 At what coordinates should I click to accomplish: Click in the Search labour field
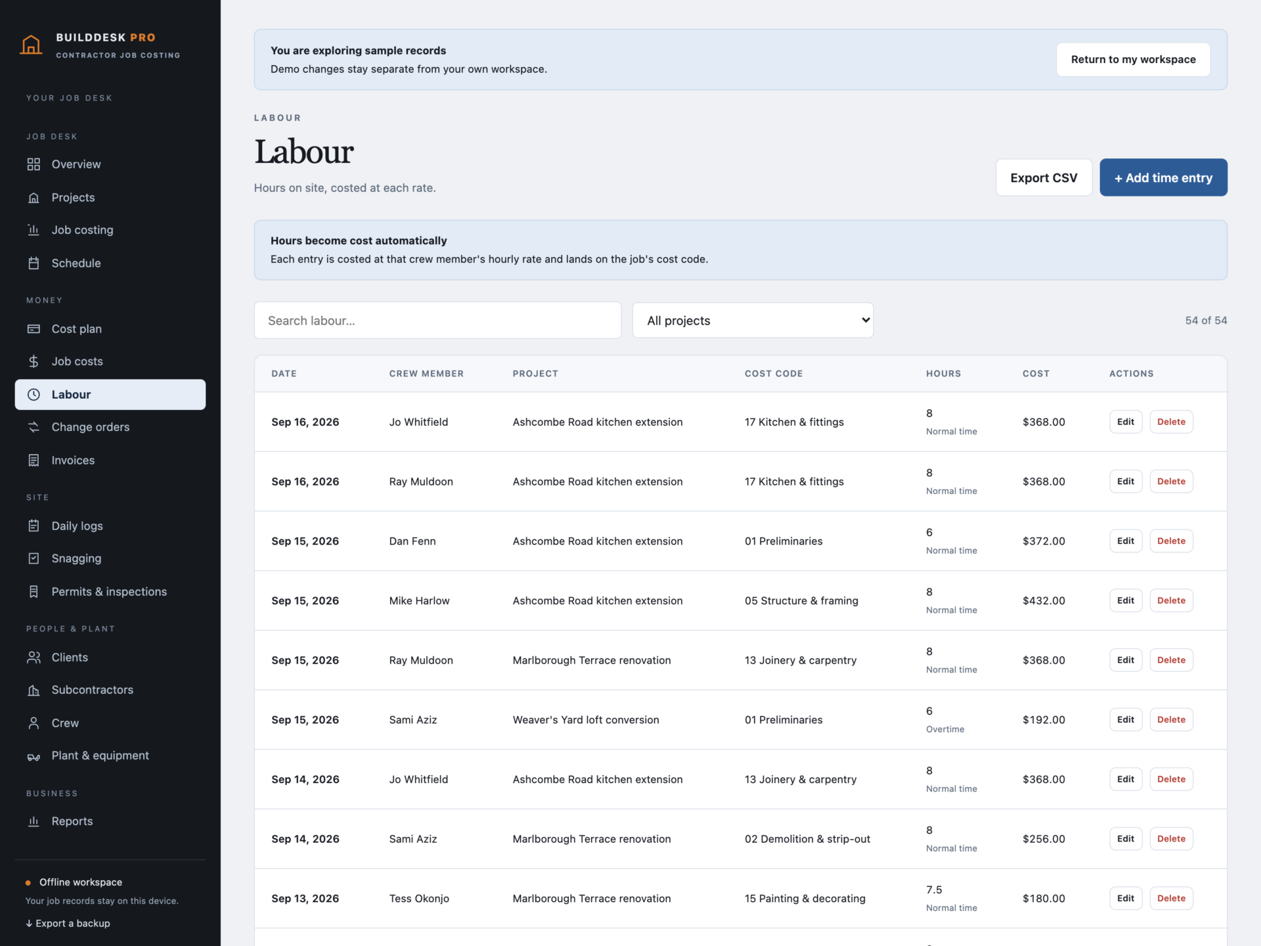pos(437,321)
